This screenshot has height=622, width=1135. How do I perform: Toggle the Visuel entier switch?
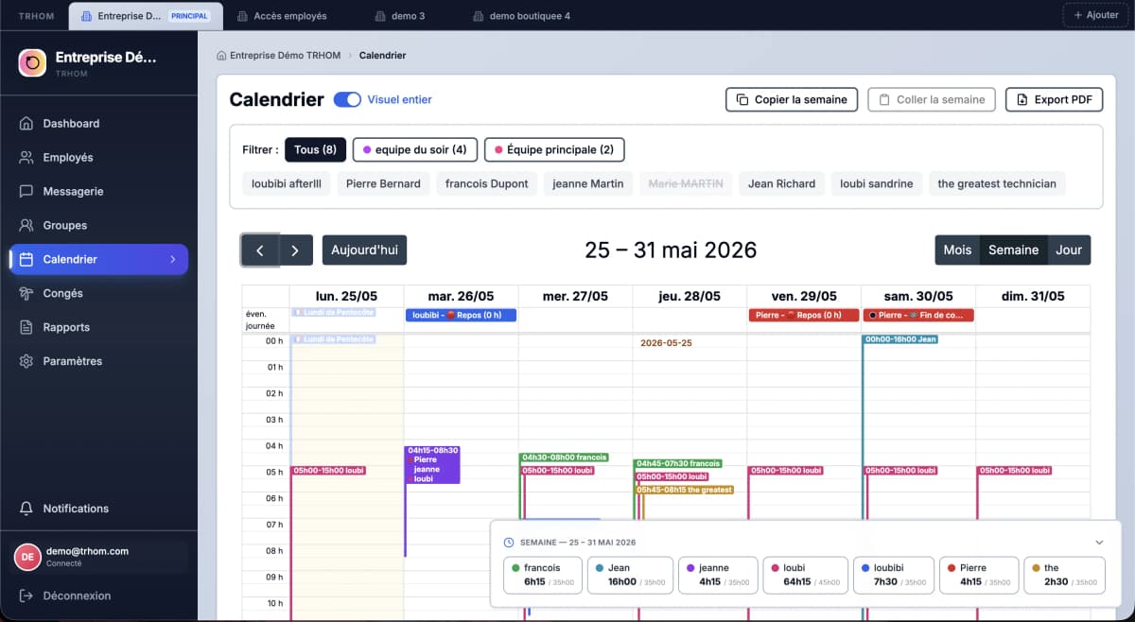tap(347, 99)
